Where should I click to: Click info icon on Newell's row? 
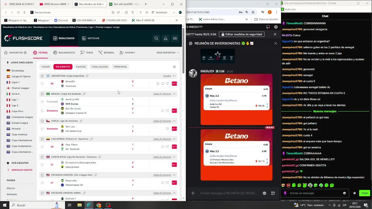pyautogui.click(x=158, y=84)
